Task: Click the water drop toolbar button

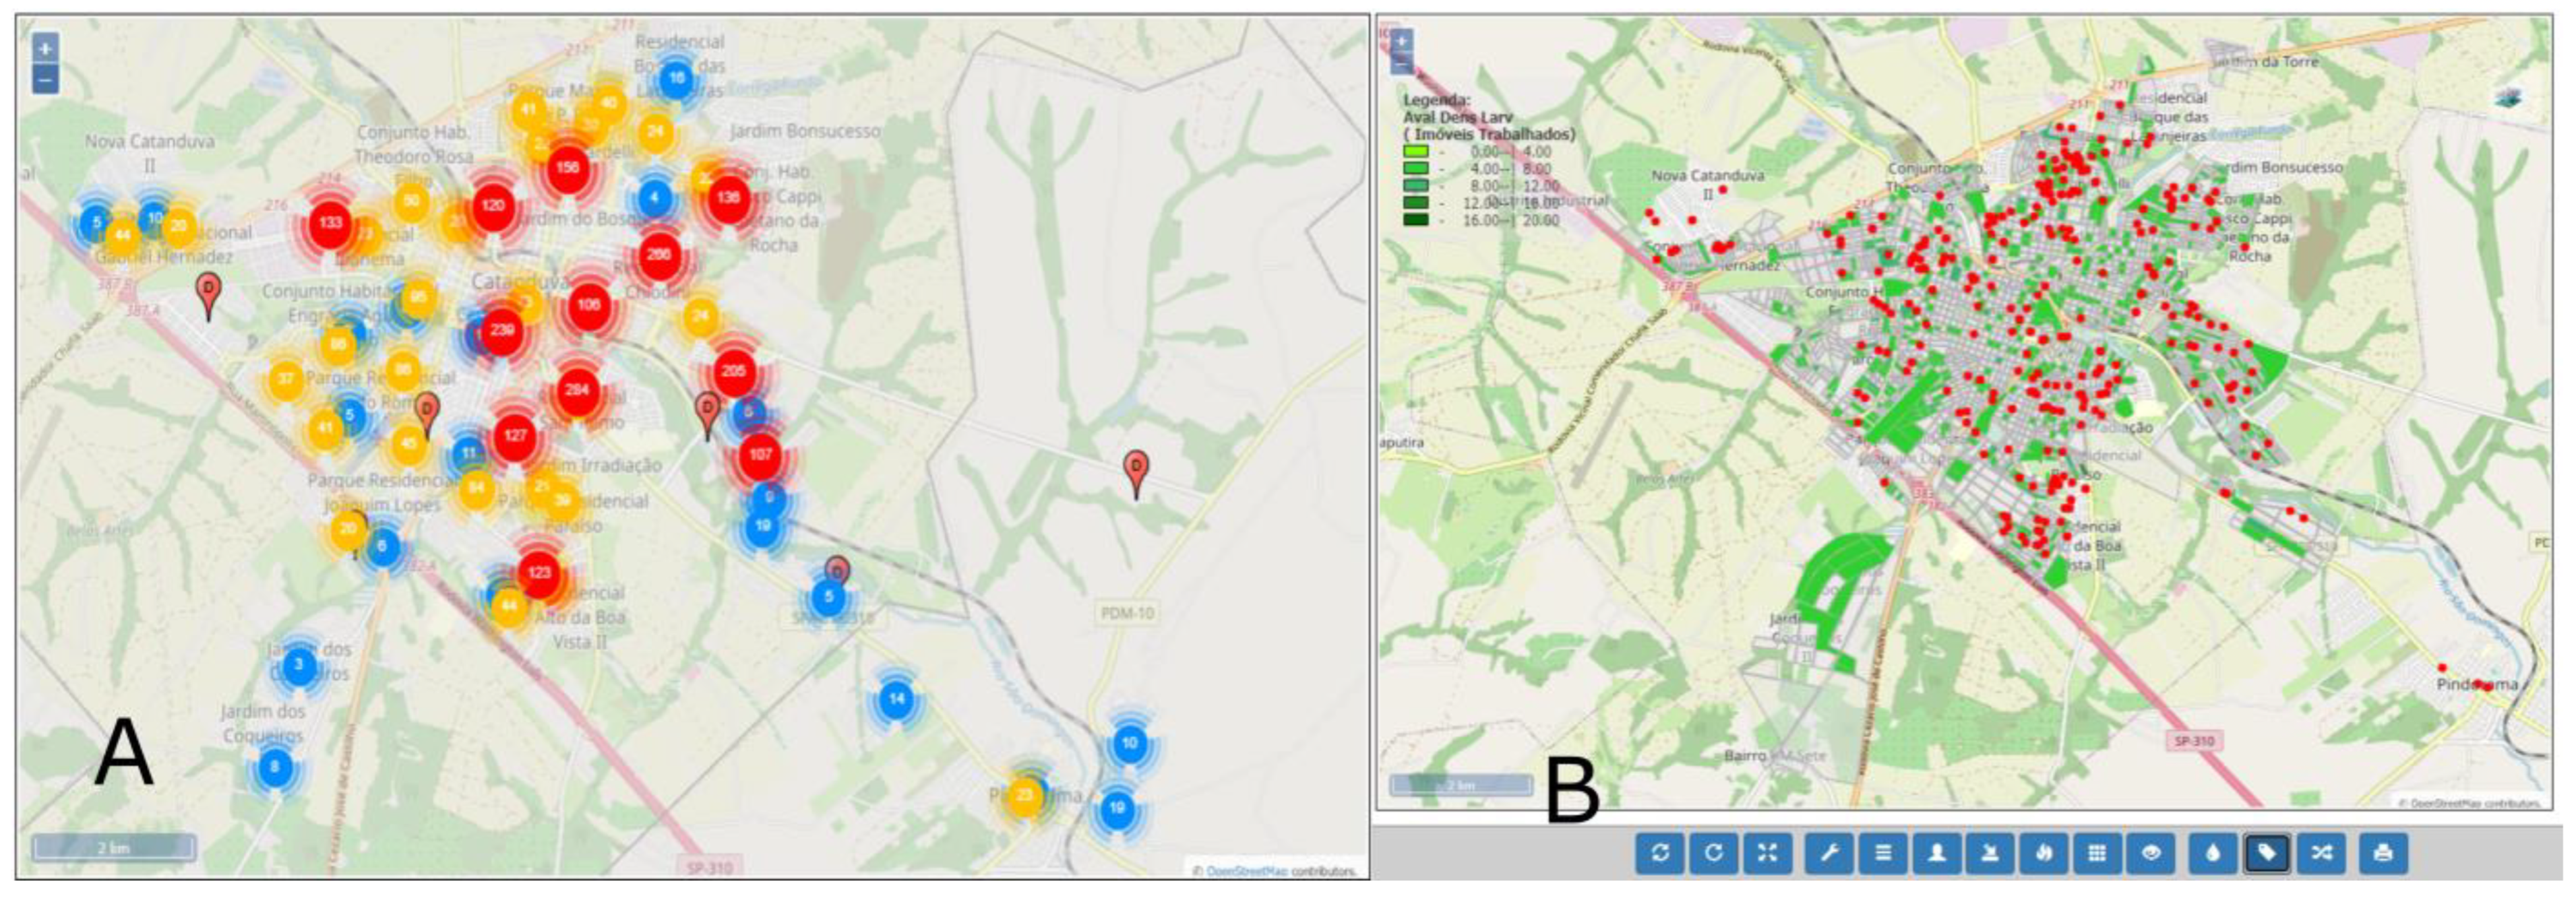Action: (2213, 853)
